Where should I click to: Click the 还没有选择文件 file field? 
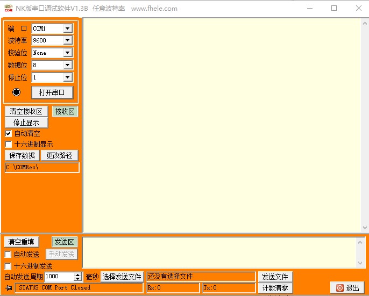[x=201, y=277]
